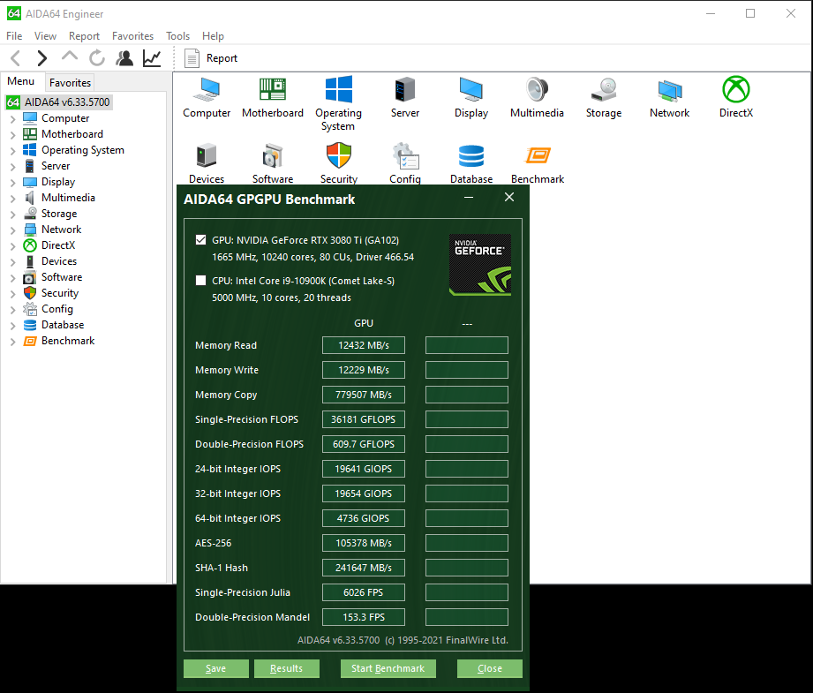Select Software in the sidebar tree
The width and height of the screenshot is (813, 693).
pos(62,277)
